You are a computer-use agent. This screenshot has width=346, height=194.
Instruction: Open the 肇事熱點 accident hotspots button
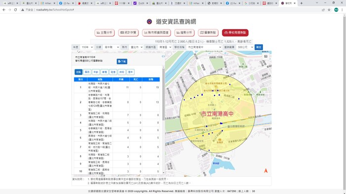tap(208, 32)
